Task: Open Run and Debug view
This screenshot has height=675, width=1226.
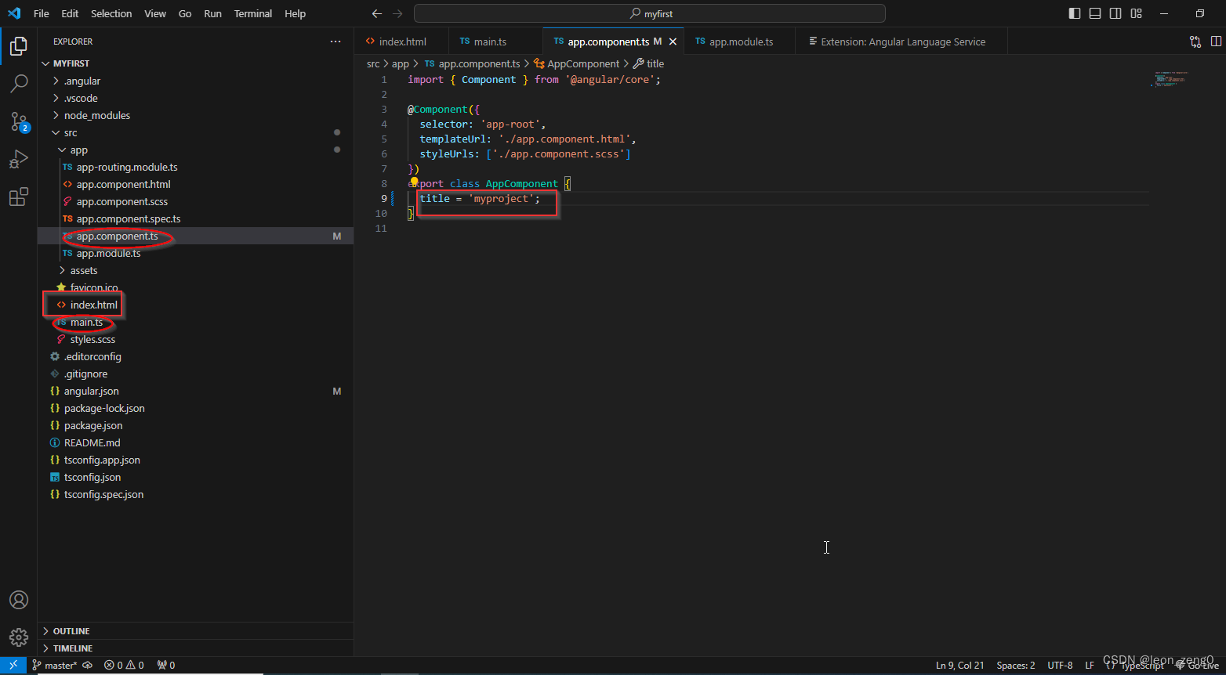Action: (x=19, y=159)
